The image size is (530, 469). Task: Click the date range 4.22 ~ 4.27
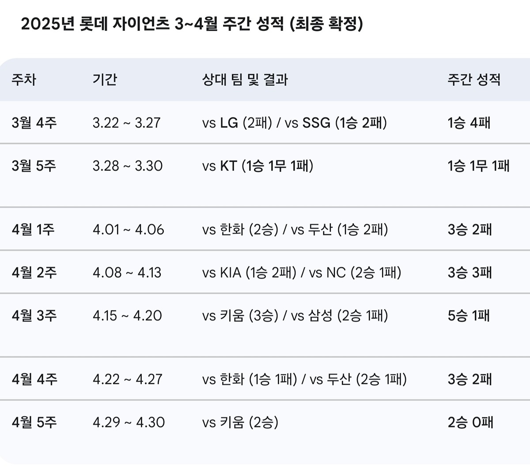(x=128, y=379)
